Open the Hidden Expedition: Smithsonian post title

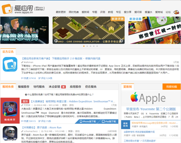[73, 102]
